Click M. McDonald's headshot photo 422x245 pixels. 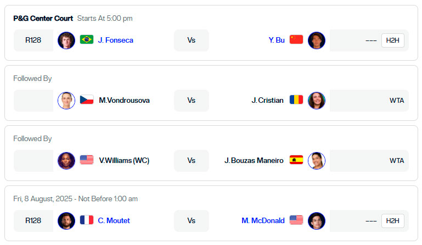tap(317, 221)
